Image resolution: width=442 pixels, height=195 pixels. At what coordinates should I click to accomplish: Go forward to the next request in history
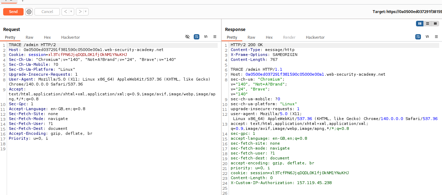pos(80,12)
